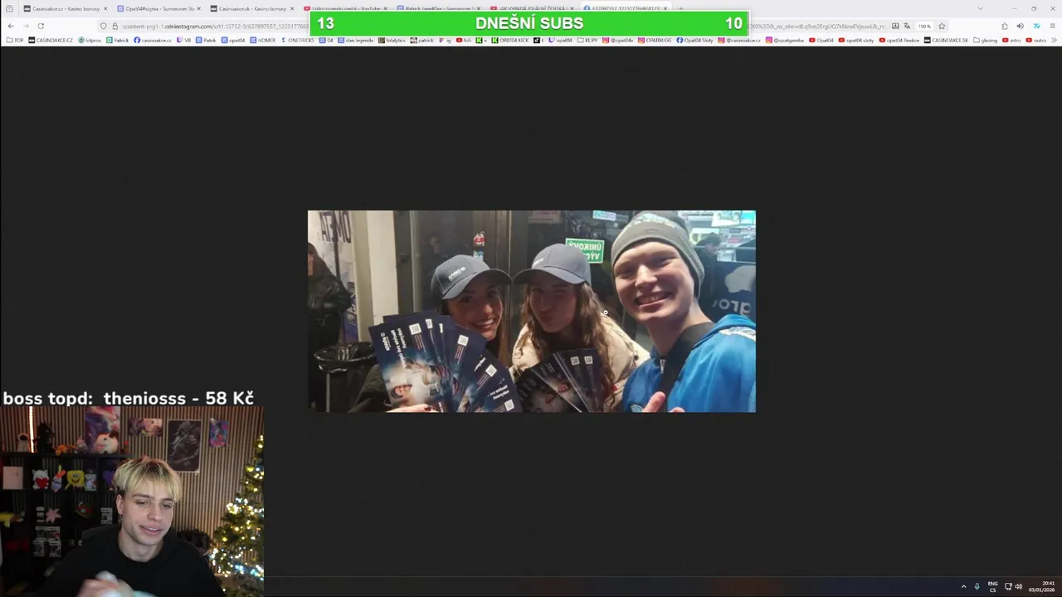Open the taskbar volume speaker icon

coord(1019,586)
